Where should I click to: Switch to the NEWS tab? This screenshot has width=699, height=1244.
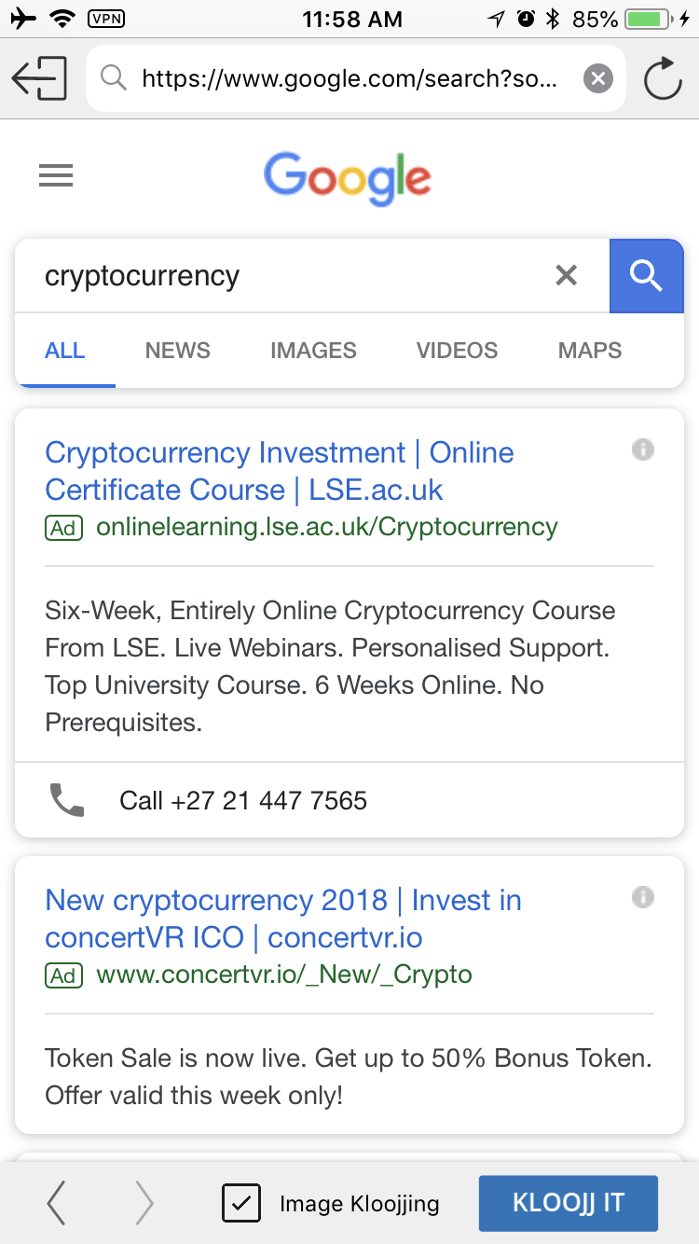coord(177,351)
